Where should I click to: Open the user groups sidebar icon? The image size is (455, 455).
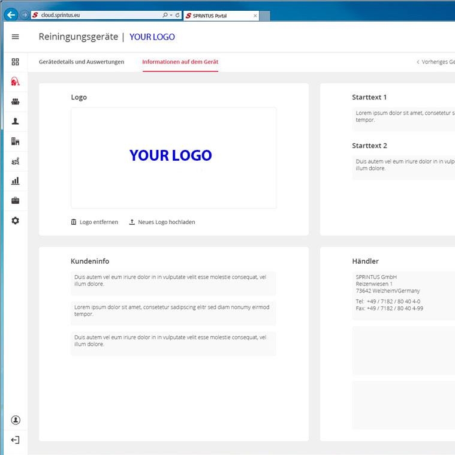pyautogui.click(x=15, y=101)
